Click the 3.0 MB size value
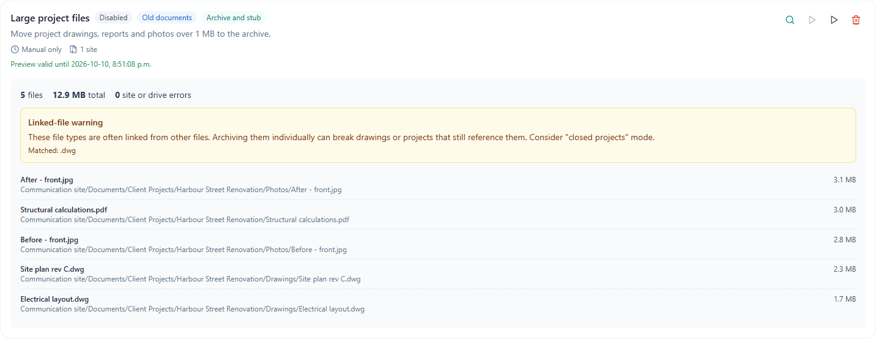 [x=845, y=210]
